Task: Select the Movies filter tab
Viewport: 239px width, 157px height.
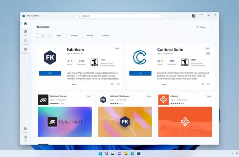Action: pos(90,36)
